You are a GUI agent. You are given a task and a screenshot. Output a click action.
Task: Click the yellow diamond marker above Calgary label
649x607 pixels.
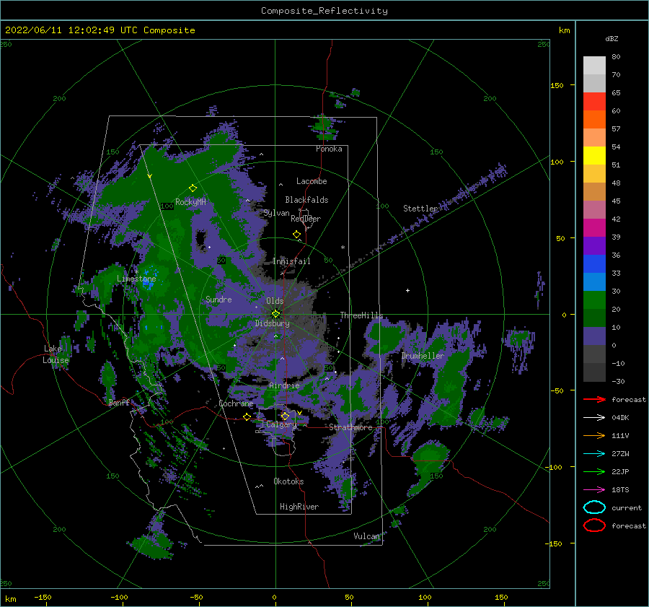[x=285, y=416]
